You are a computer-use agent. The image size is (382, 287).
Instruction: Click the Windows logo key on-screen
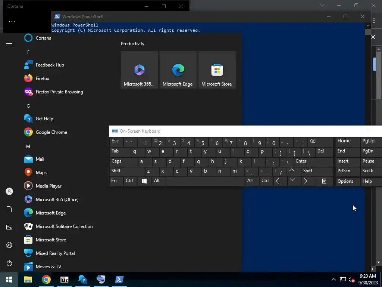[144, 182]
